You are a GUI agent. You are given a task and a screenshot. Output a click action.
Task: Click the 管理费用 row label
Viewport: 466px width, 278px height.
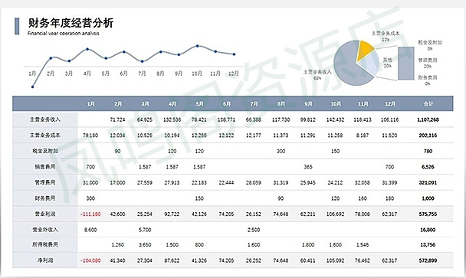click(45, 182)
